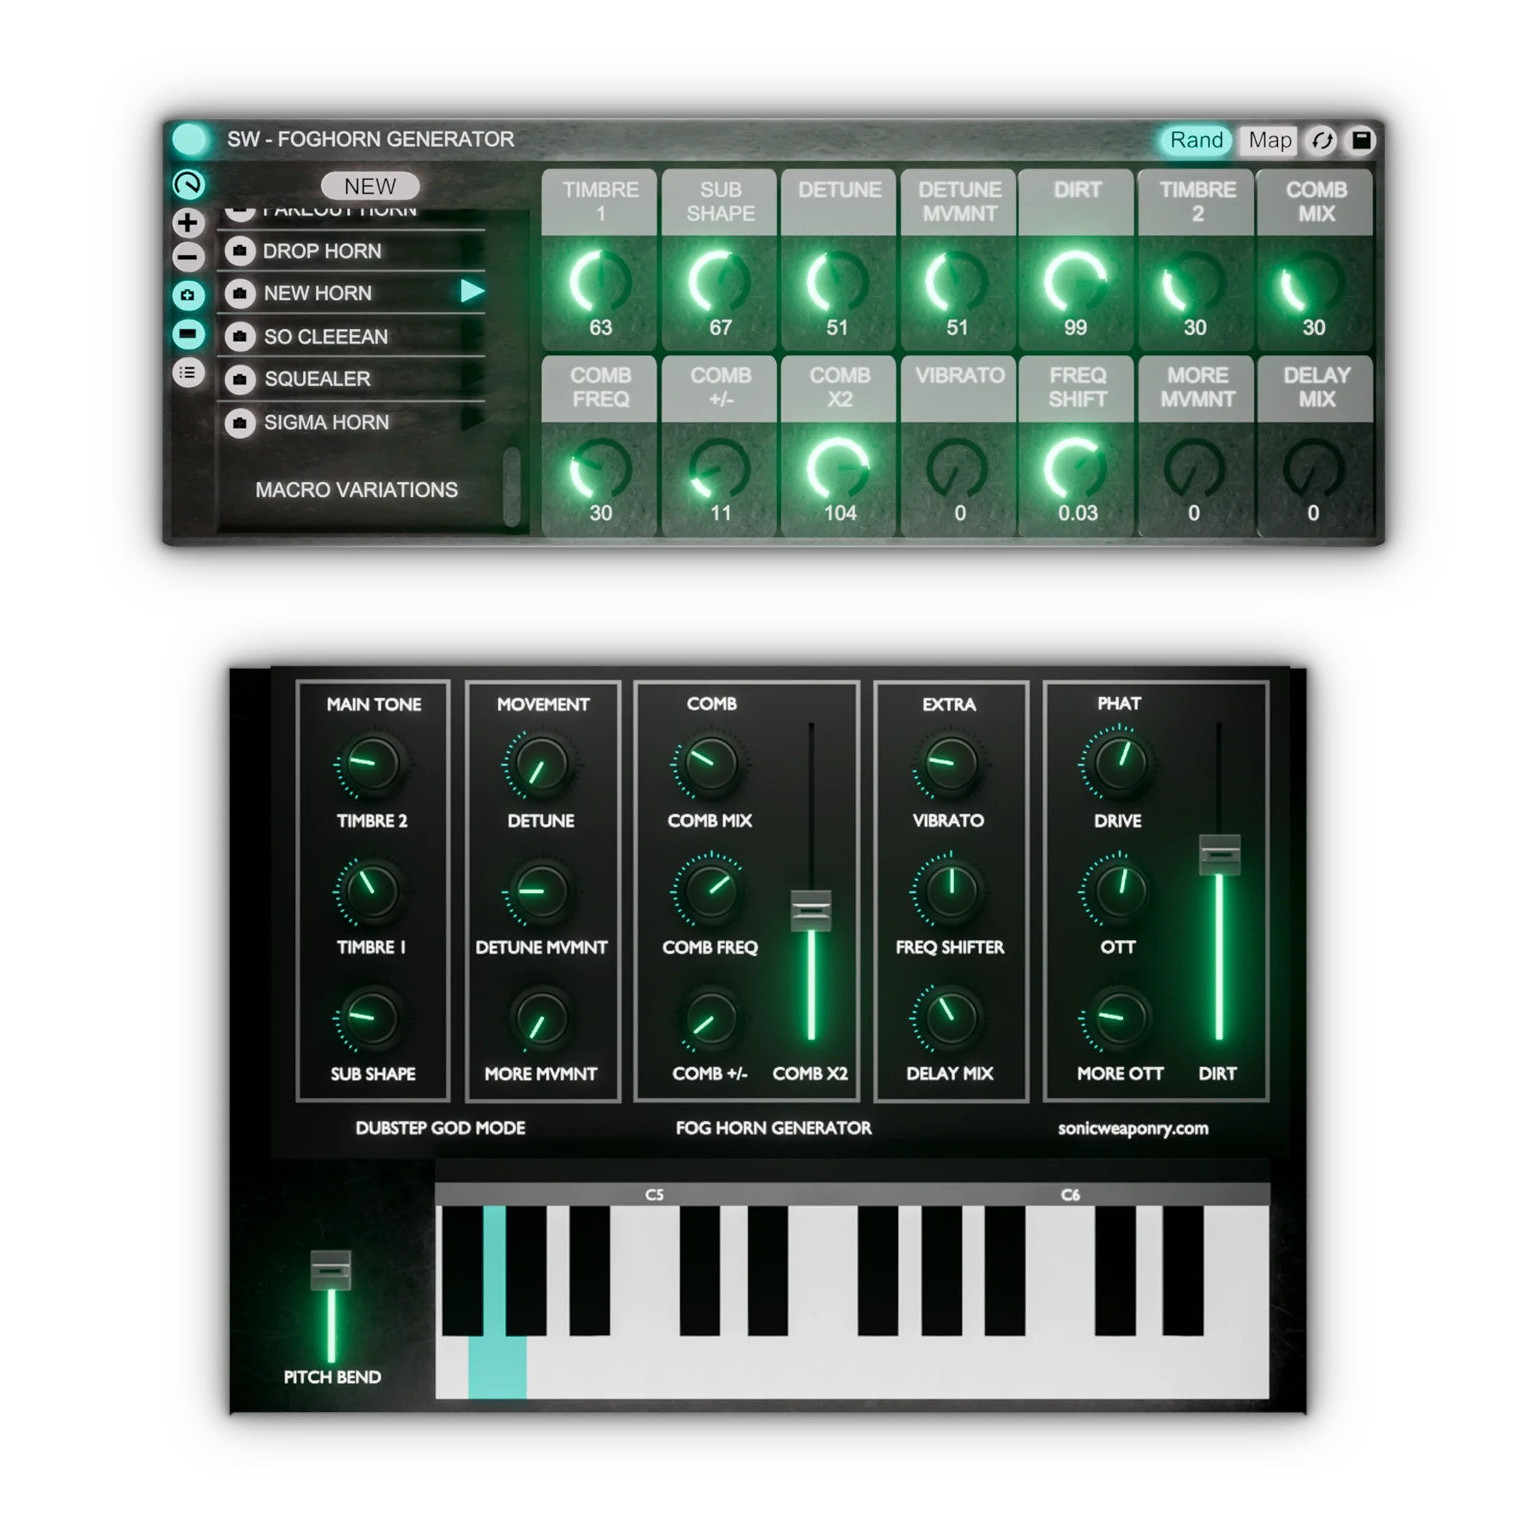Click COMB FREQ knob in COMB panel

tap(710, 891)
